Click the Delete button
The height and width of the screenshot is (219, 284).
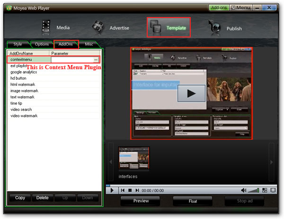point(43,198)
